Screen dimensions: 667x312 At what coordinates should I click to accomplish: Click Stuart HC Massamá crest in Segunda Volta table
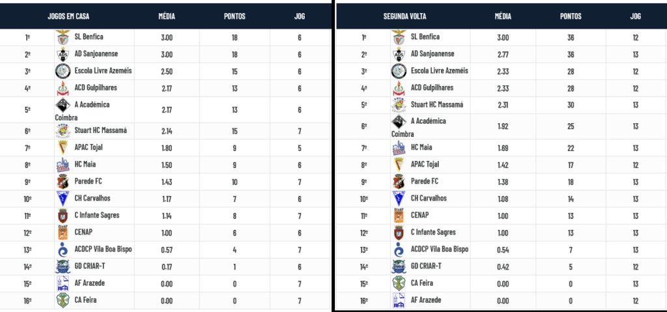point(399,104)
